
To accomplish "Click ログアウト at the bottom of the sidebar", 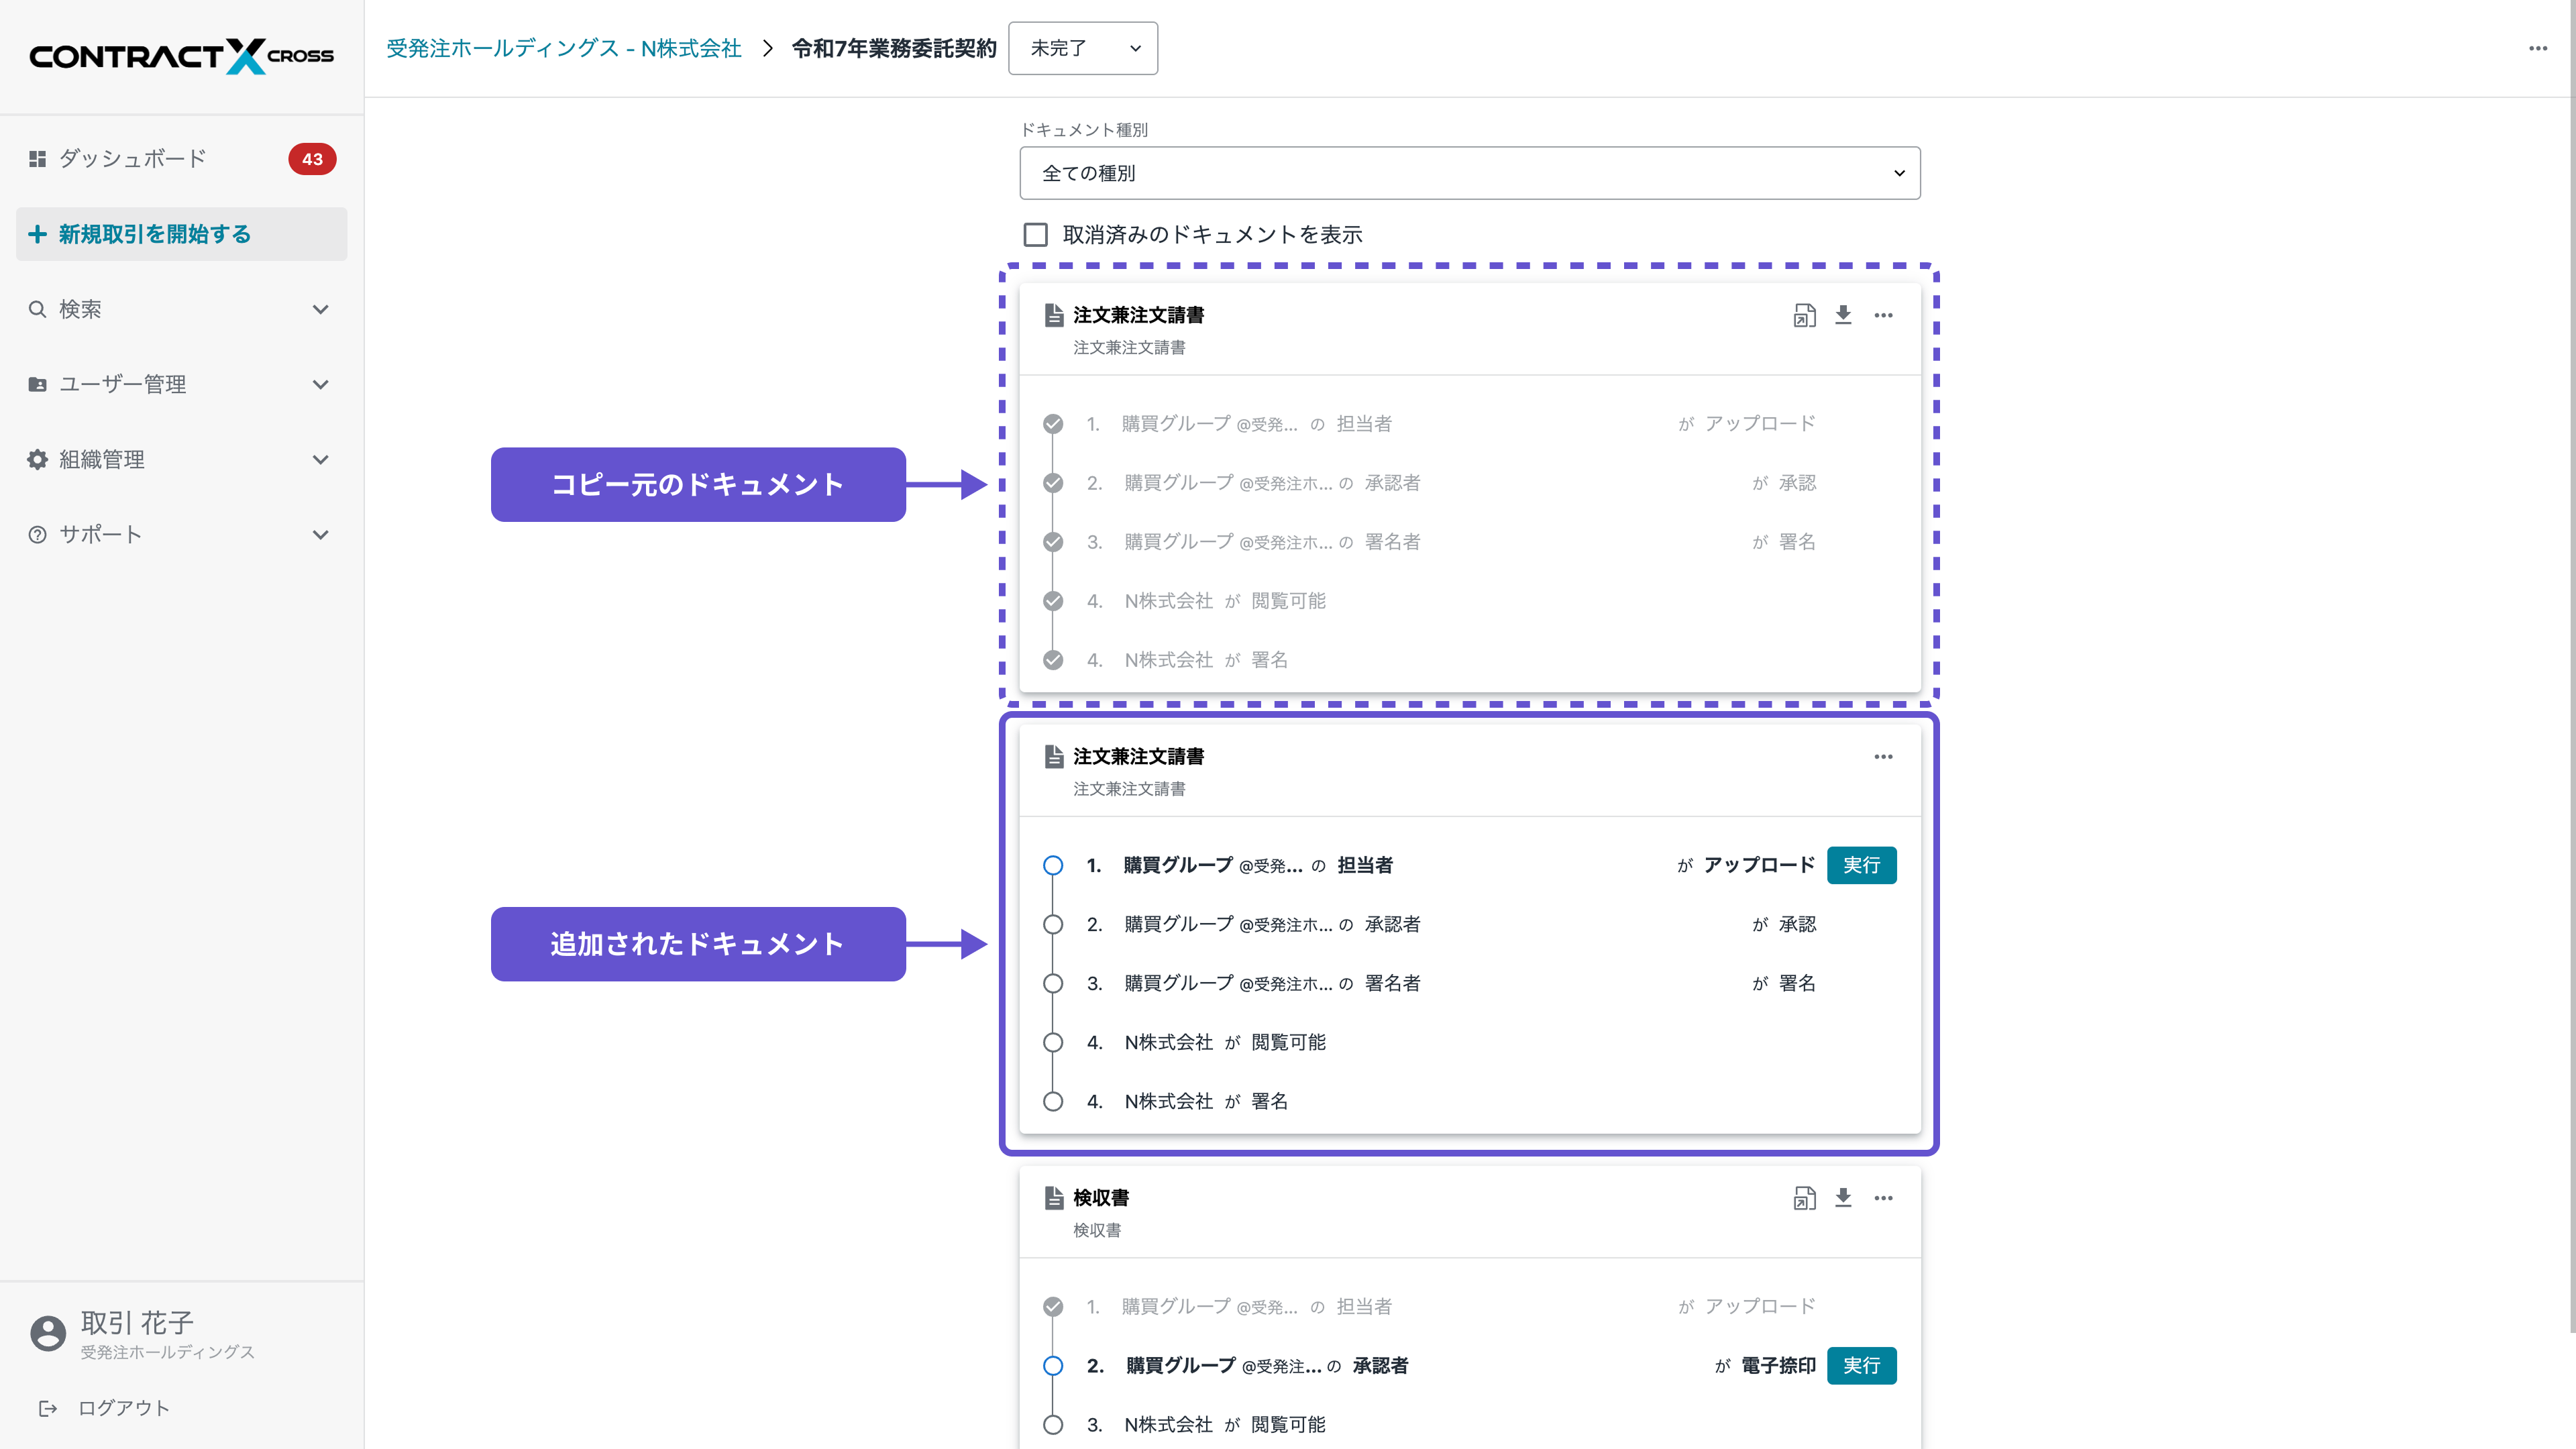I will coord(124,1407).
